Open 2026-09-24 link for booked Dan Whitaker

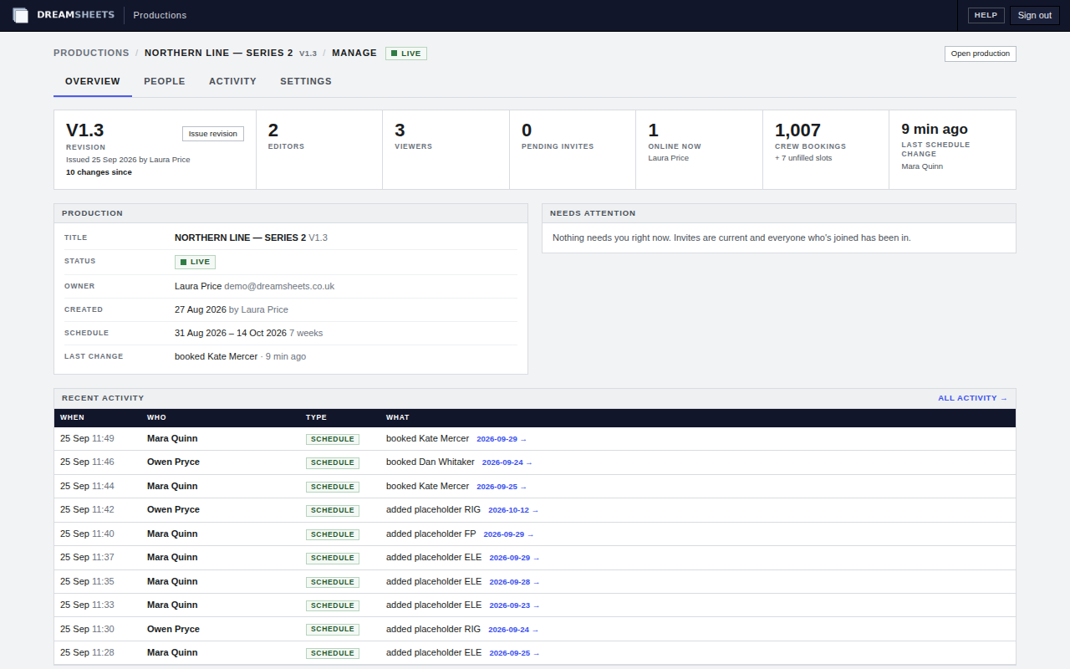pos(507,462)
